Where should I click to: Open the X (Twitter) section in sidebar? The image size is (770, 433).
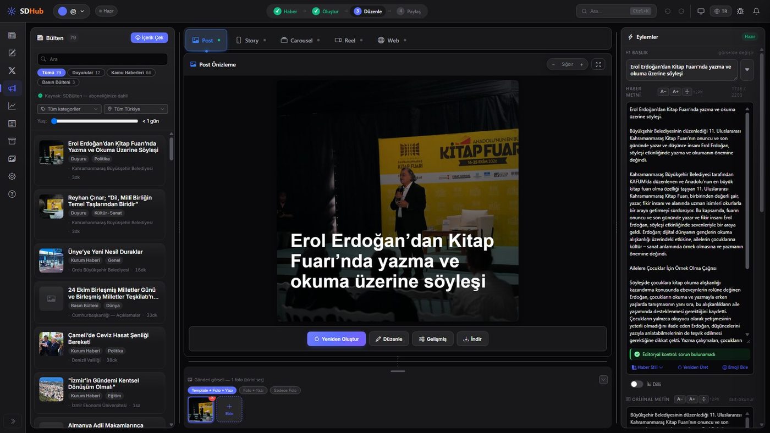[12, 70]
